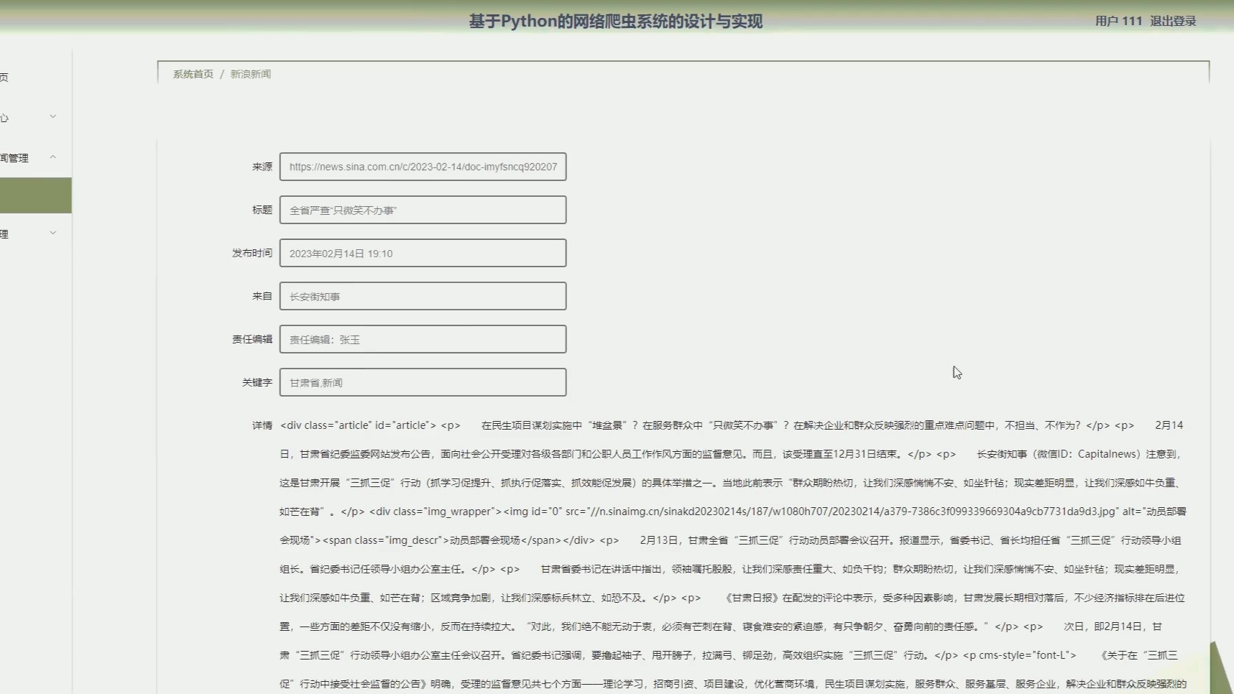The width and height of the screenshot is (1234, 694).
Task: Click the 标题 field label
Action: 262,210
